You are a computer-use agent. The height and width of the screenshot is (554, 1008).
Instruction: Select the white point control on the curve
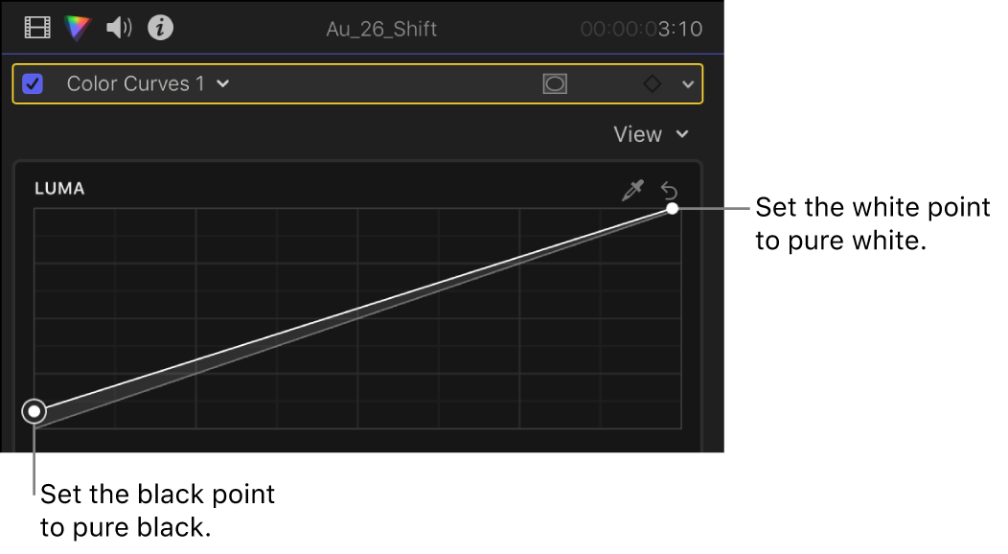pos(671,207)
